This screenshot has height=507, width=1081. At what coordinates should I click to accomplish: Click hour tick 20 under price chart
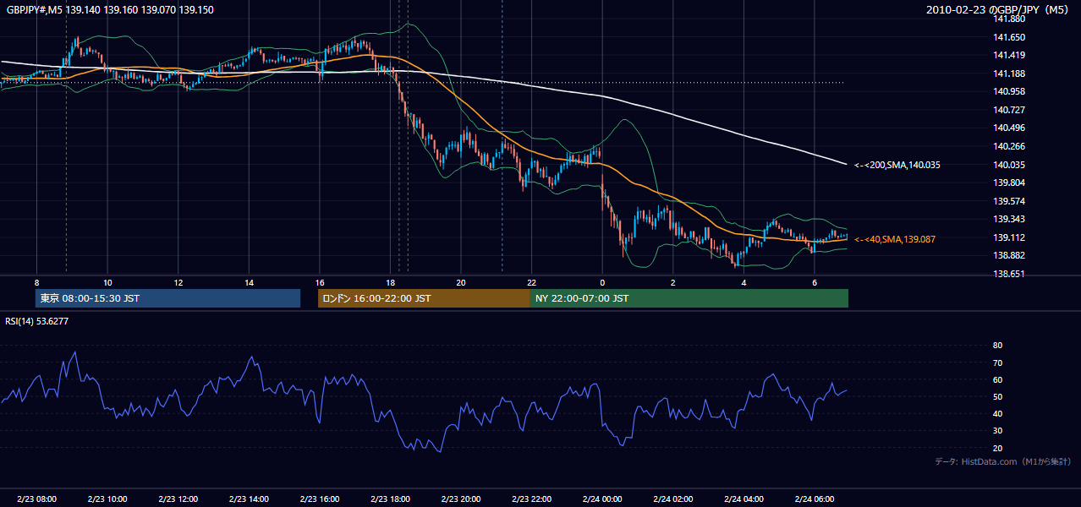(460, 282)
